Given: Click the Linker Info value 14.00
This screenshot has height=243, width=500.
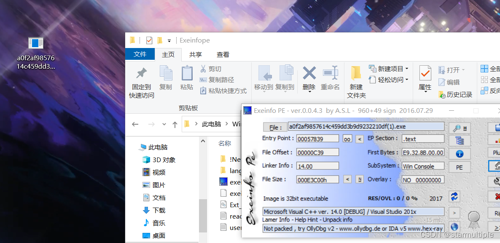Looking at the screenshot, I should click(x=317, y=166).
